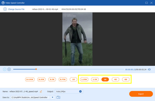
Task: Stop the video playback
Action: (x=9, y=69)
